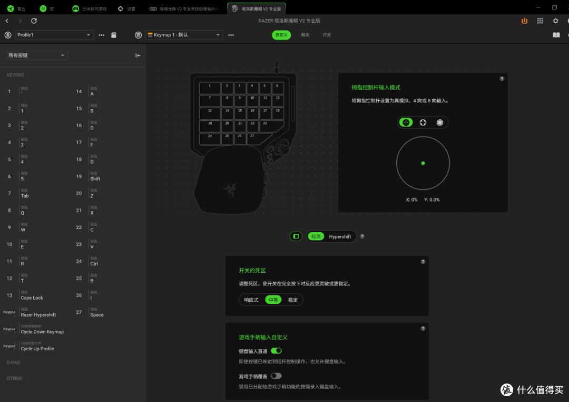Open keymap options three-dot menu
The image size is (569, 402).
231,35
